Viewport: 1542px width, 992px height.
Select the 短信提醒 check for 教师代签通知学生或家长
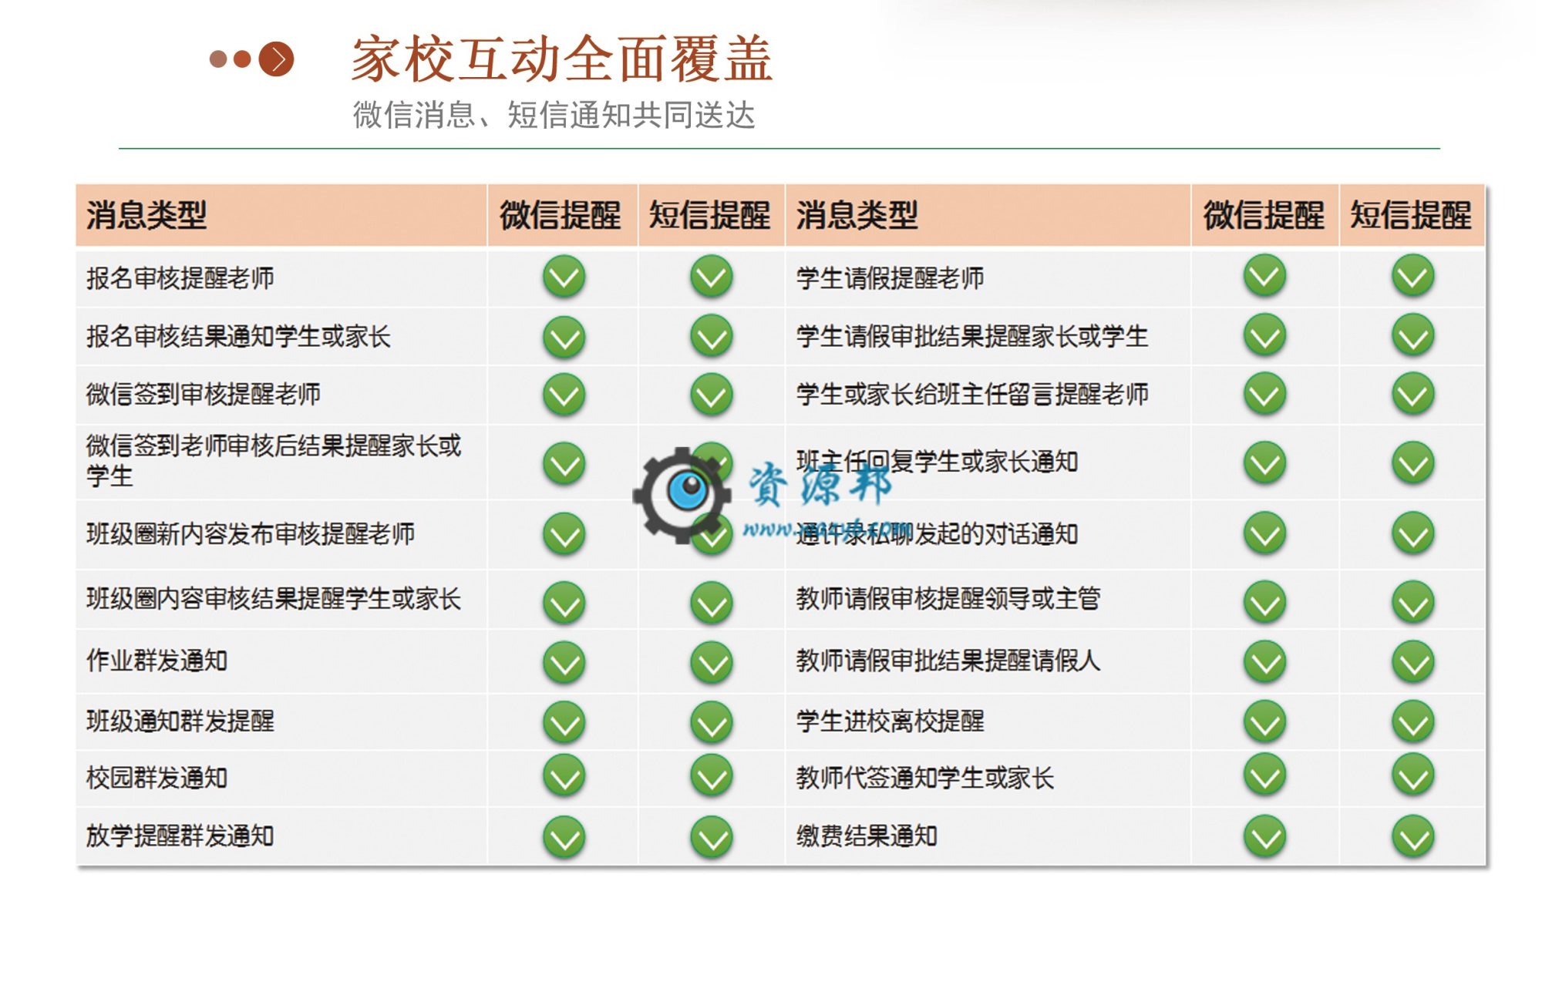(1413, 775)
